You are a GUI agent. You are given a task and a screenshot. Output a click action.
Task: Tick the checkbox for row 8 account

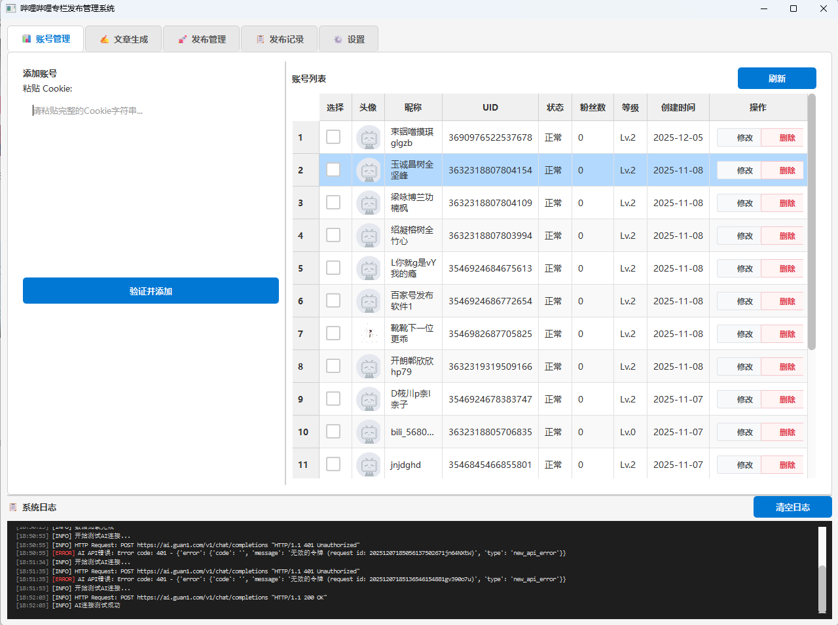(333, 366)
